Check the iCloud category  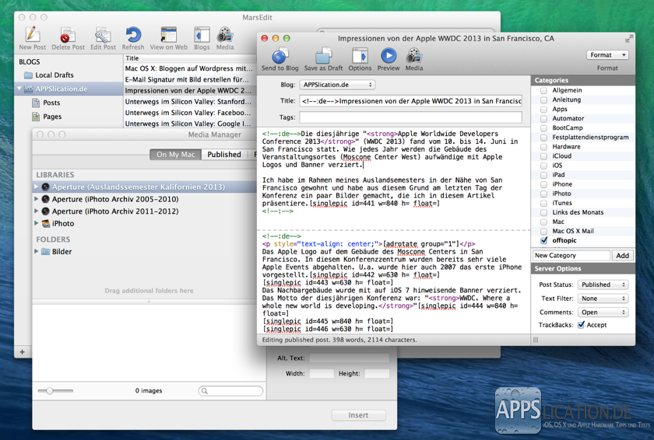pos(543,156)
